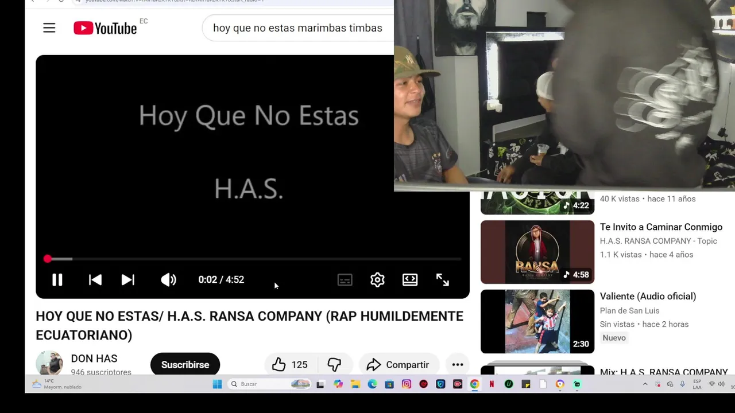Open the Valiente (Audio oficial) thumbnail
Viewport: 735px width, 413px height.
pyautogui.click(x=537, y=321)
